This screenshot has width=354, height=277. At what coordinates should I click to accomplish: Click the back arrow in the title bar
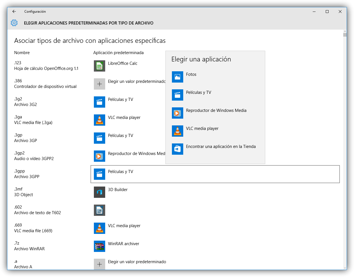coord(14,12)
